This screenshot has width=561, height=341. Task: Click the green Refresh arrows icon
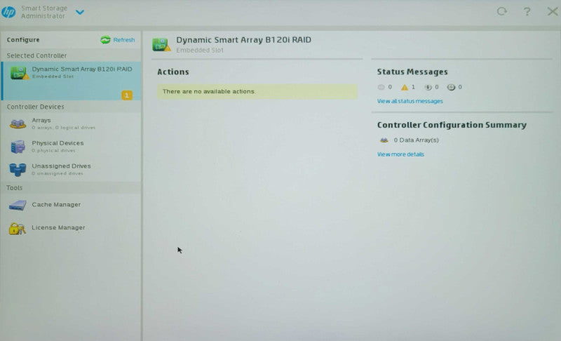coord(105,40)
